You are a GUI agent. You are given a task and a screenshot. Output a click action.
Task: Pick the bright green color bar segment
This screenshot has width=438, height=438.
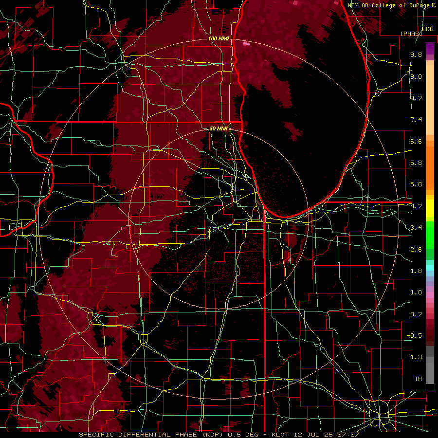pyautogui.click(x=430, y=235)
